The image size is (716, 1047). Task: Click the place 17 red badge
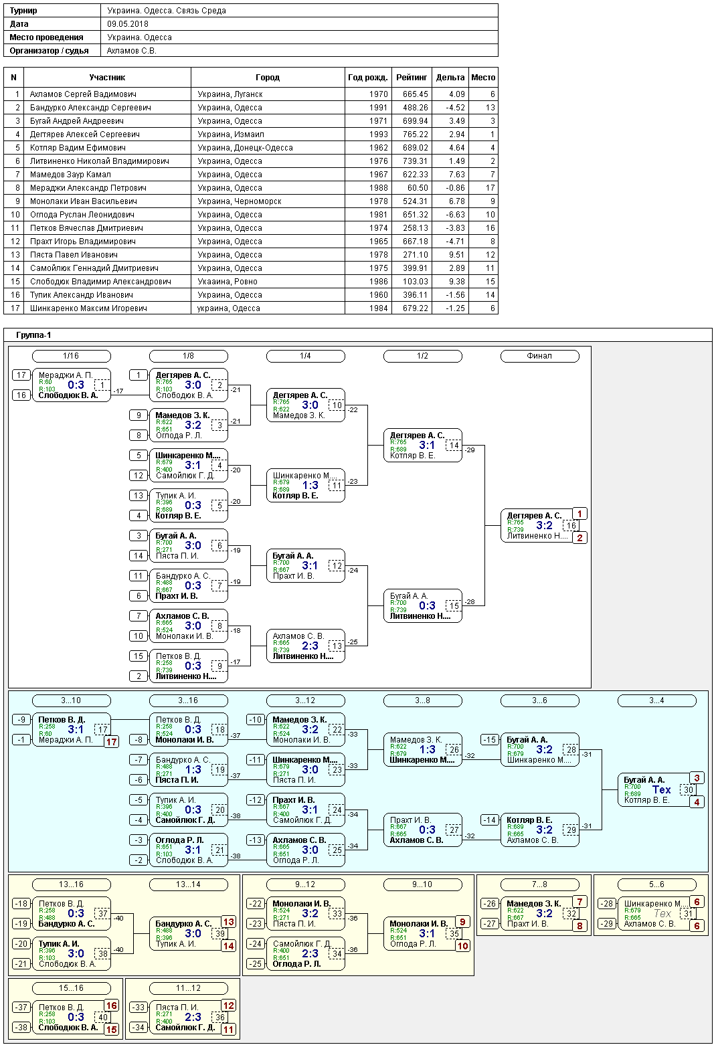click(x=111, y=742)
